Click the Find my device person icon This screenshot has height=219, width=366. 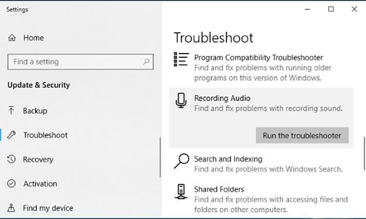tap(11, 208)
